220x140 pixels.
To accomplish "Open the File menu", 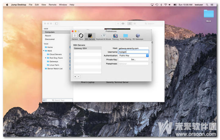I will click(31, 5).
